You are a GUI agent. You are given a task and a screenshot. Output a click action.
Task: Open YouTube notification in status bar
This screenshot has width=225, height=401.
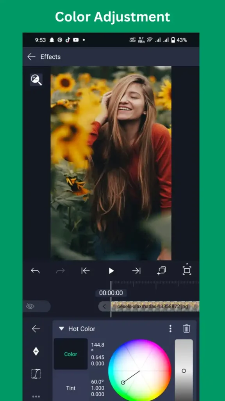[76, 40]
